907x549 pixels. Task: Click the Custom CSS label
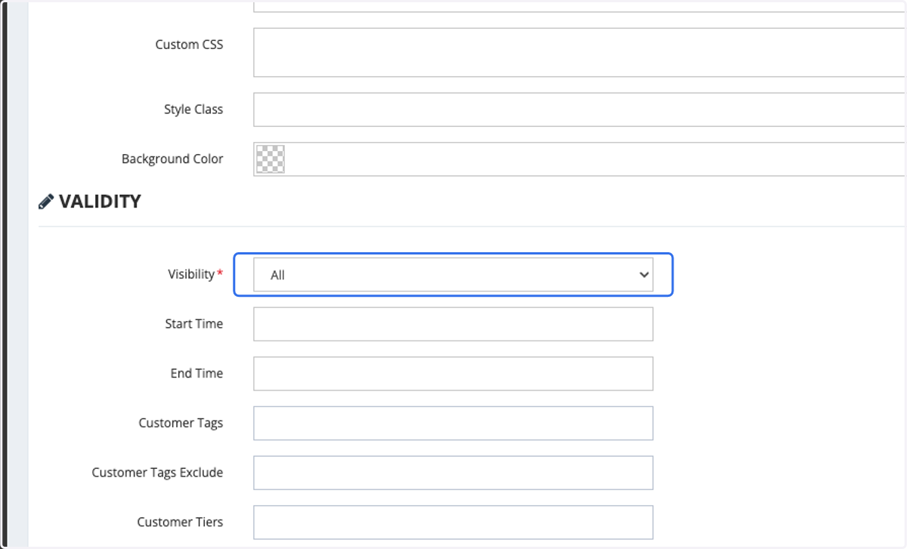tap(189, 45)
